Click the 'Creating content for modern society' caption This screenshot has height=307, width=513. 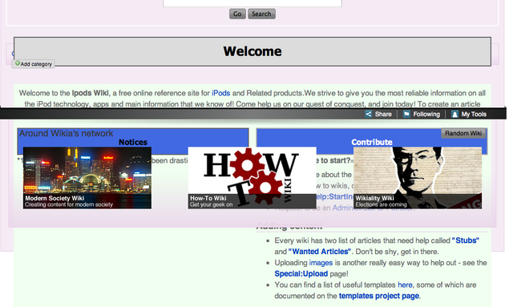69,204
